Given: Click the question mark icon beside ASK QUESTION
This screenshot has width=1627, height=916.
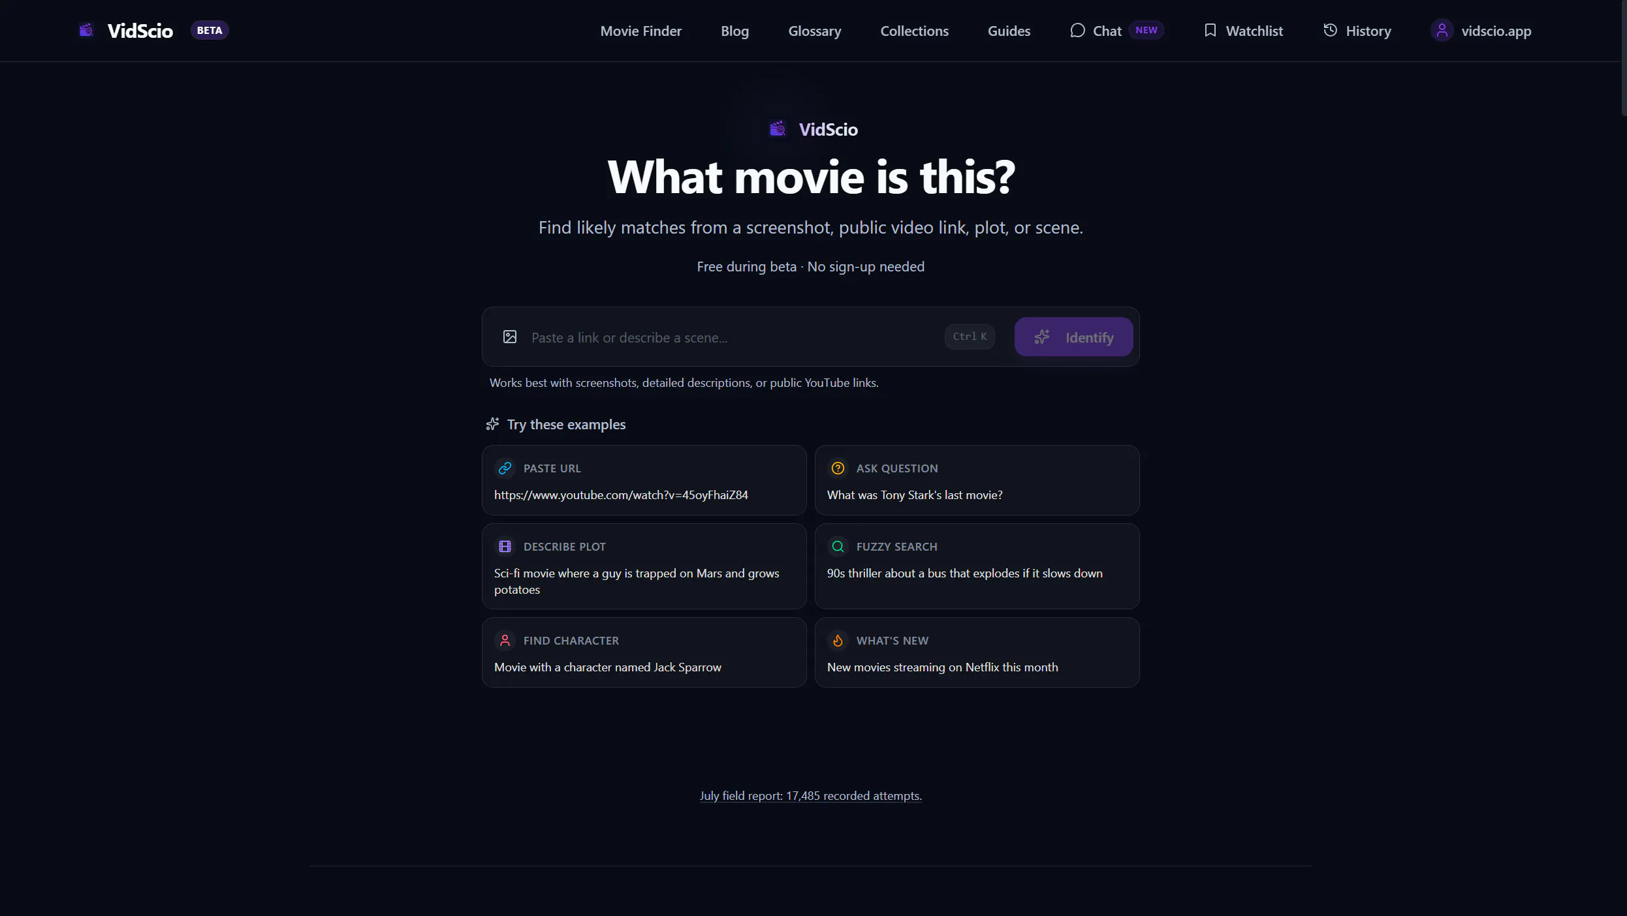Looking at the screenshot, I should pyautogui.click(x=838, y=468).
